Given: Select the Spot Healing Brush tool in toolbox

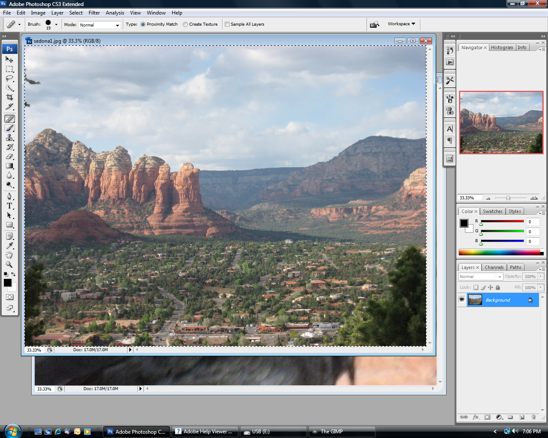Looking at the screenshot, I should pyautogui.click(x=9, y=119).
